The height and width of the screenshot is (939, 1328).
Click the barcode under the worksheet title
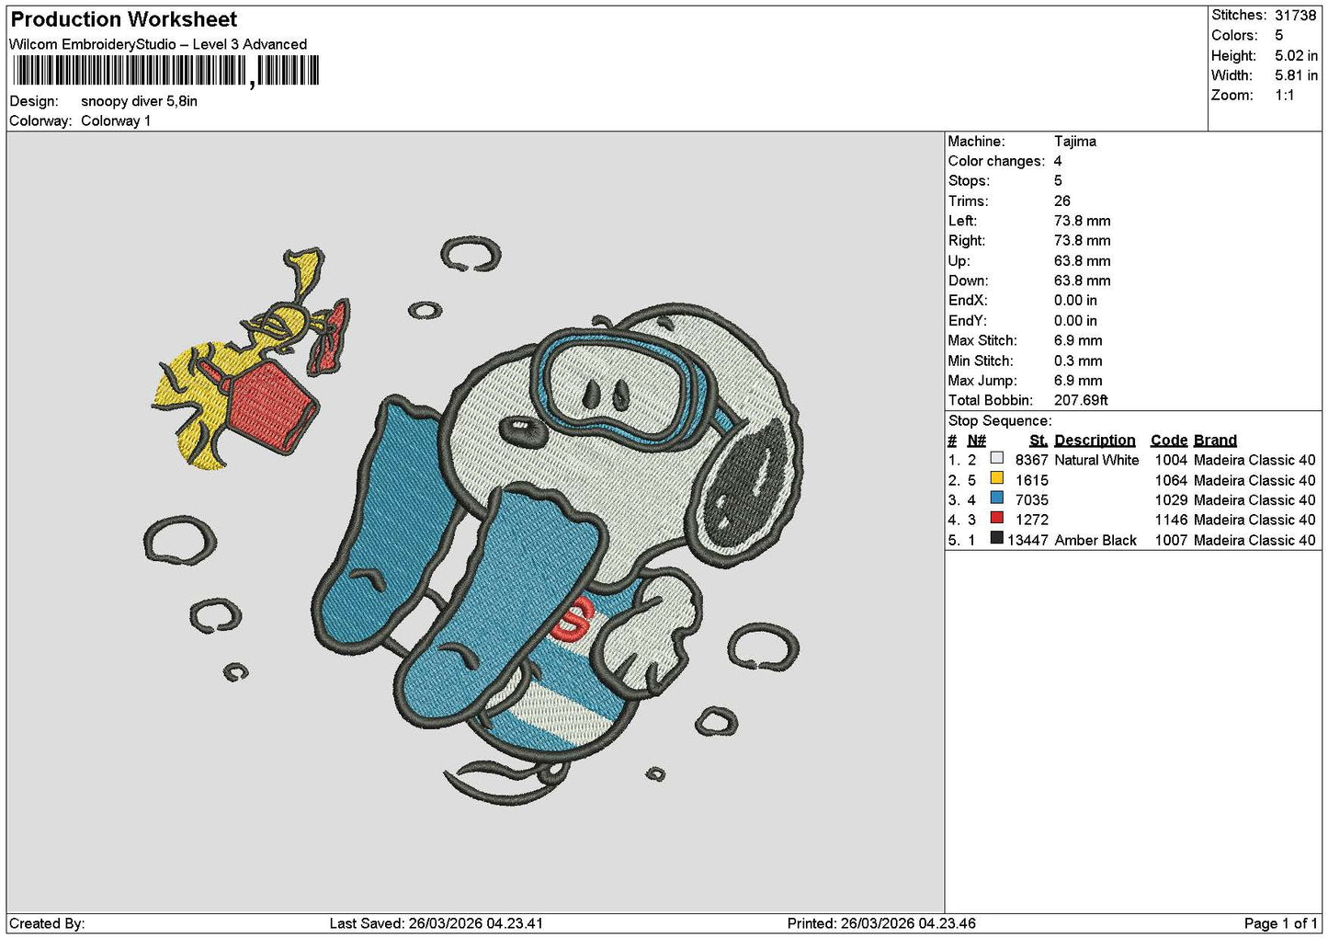(x=166, y=71)
